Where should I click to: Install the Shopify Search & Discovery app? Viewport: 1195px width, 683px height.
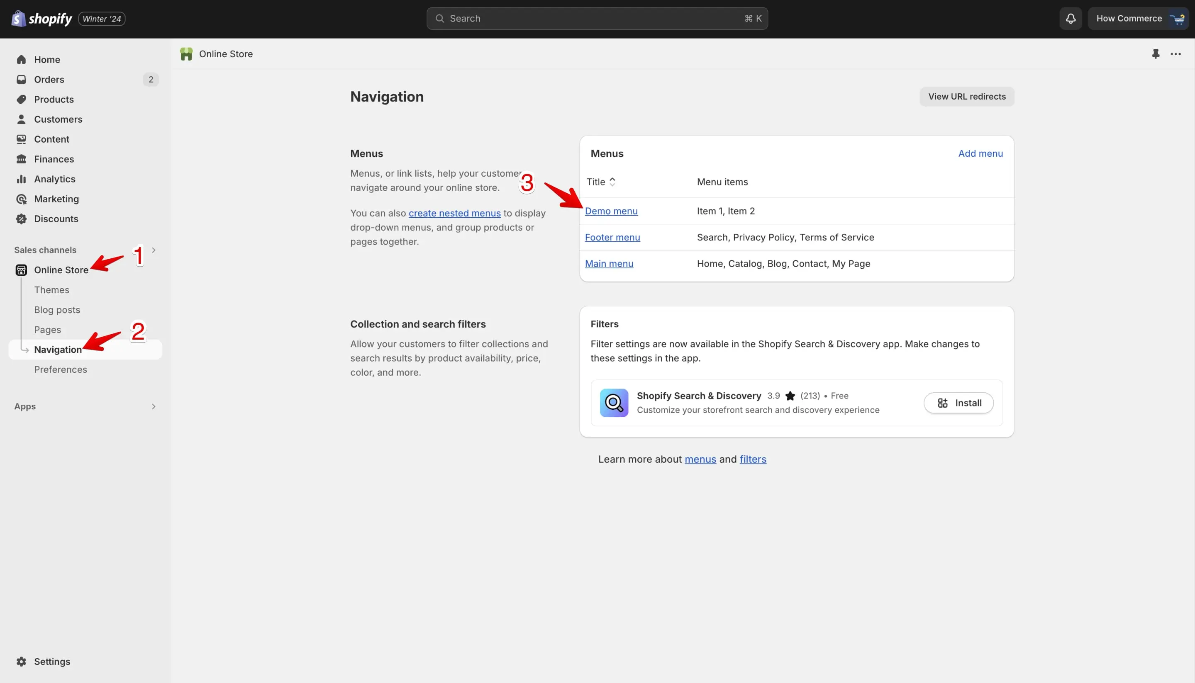point(958,403)
